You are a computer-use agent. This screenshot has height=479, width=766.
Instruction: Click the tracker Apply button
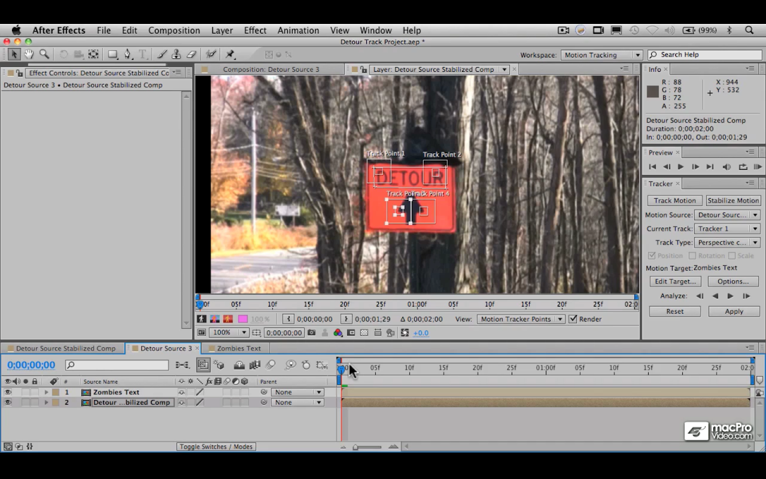[734, 311]
